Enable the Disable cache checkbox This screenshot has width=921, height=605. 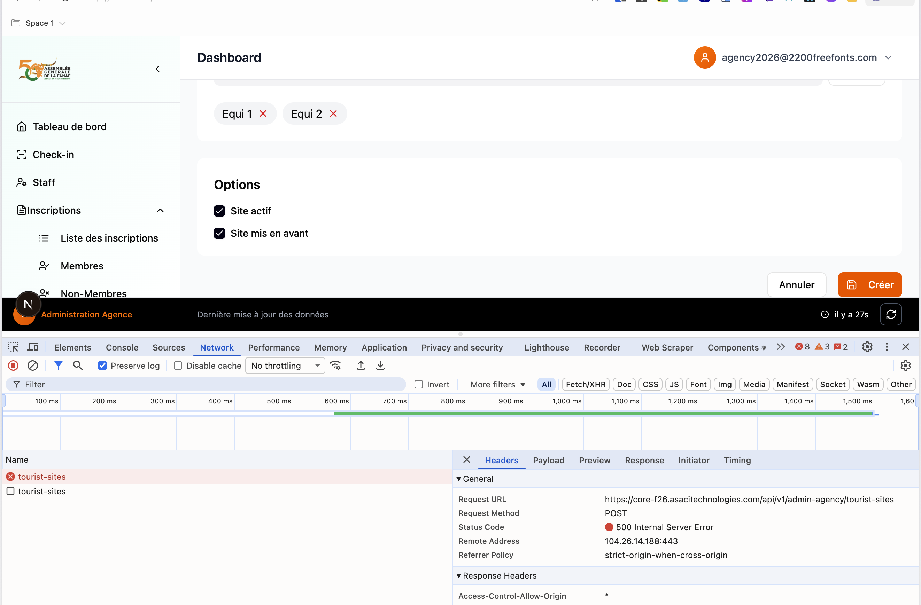tap(178, 366)
